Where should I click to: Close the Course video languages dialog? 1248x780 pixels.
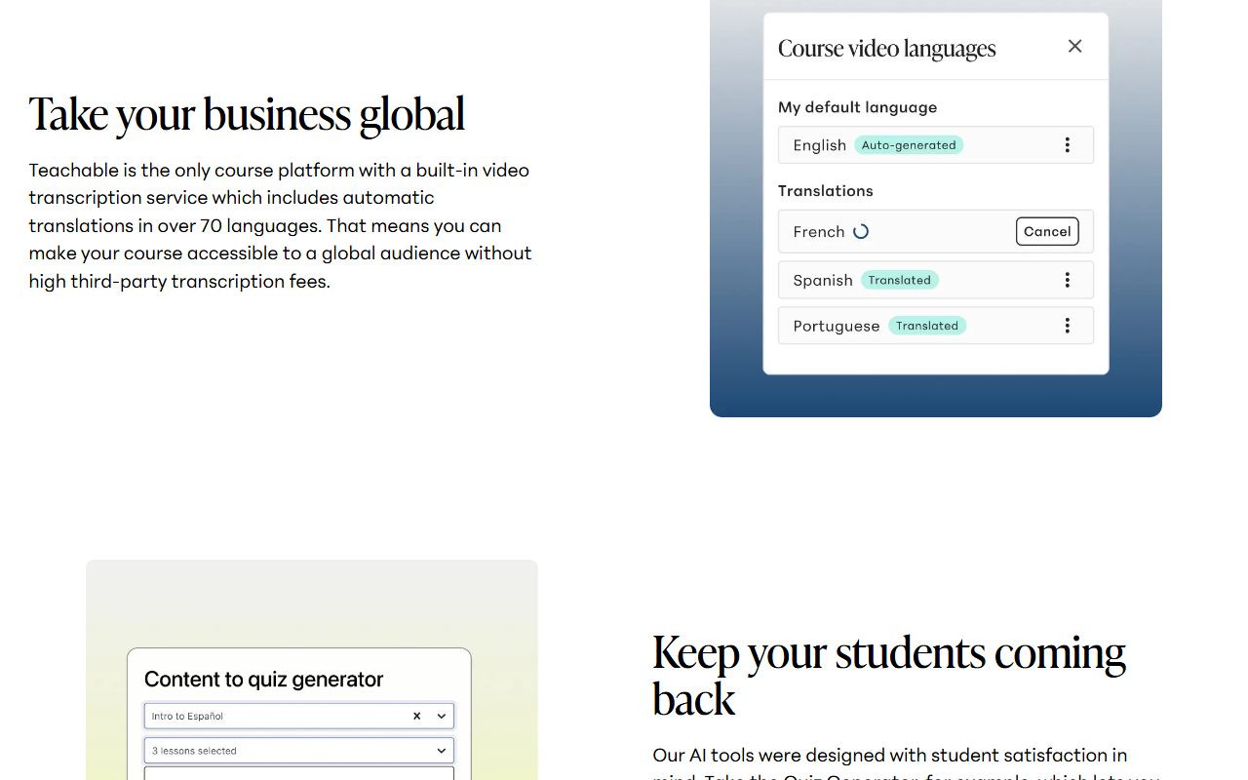point(1074,46)
